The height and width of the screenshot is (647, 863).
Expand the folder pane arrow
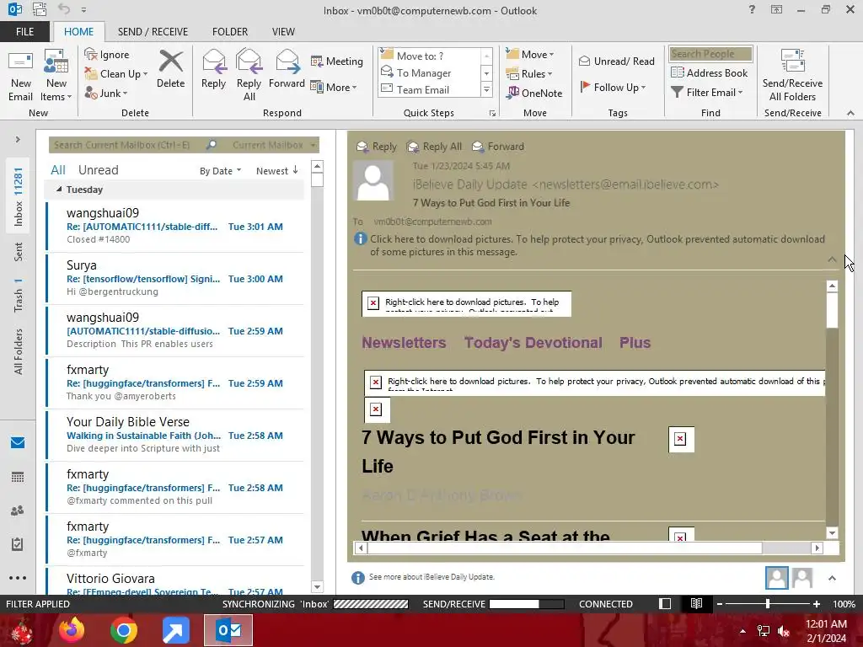(18, 140)
